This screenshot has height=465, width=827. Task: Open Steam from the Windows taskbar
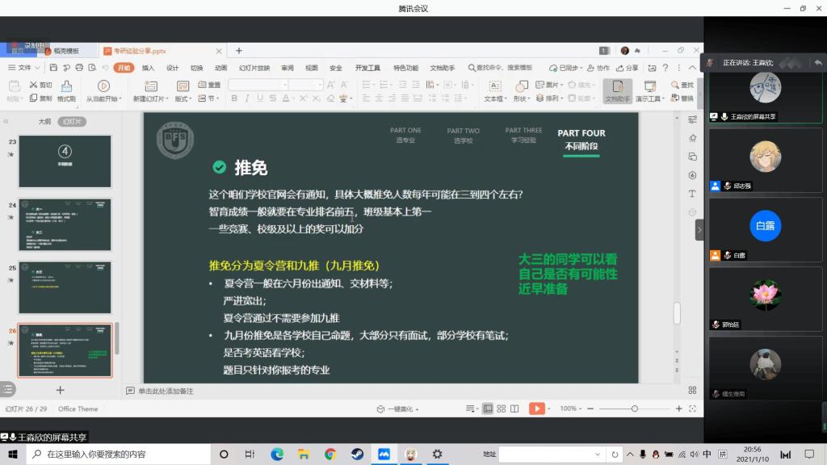[356, 454]
